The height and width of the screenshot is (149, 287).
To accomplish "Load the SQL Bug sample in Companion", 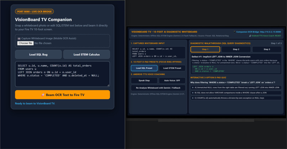I will tap(38, 55).
